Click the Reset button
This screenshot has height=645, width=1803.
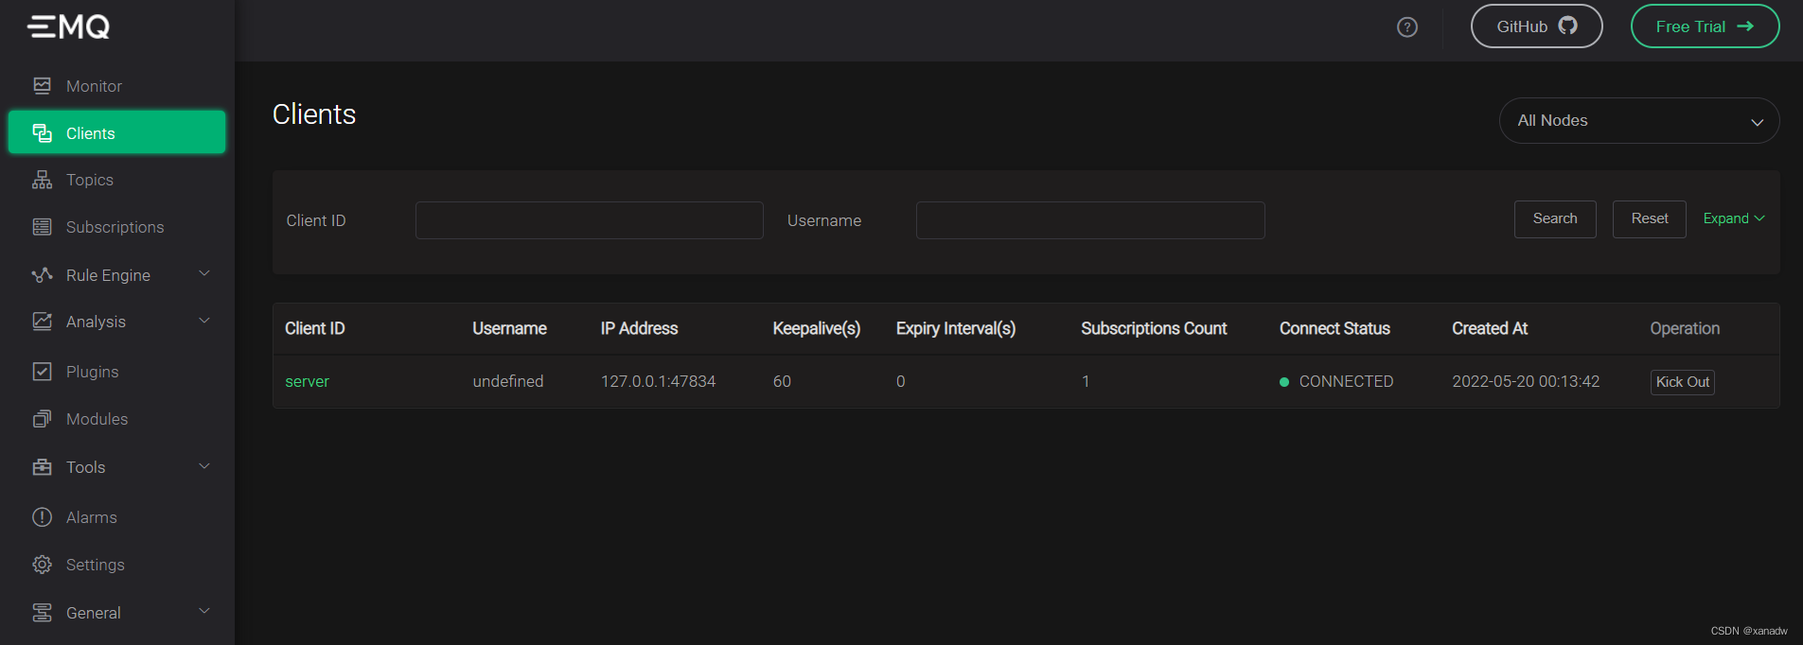[1650, 218]
